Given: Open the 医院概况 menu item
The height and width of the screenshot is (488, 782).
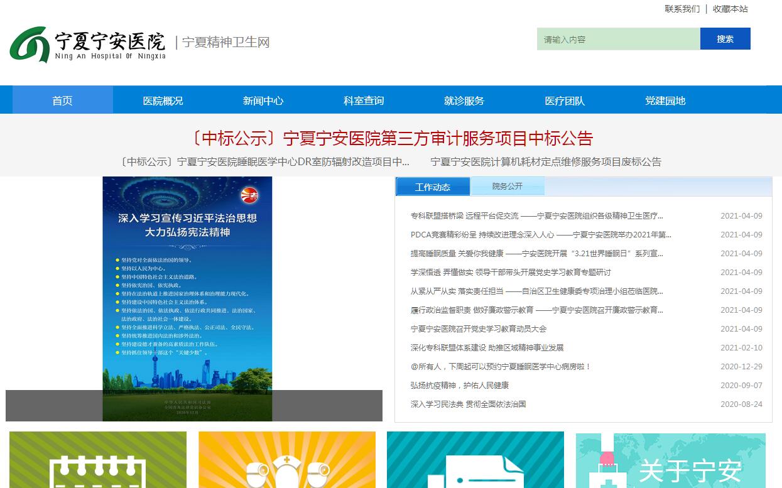Looking at the screenshot, I should (163, 100).
